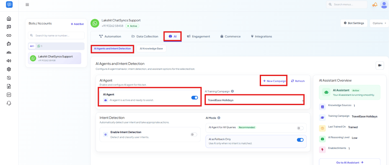Switch to the Integrations tab
389x165 pixels.
261,36
